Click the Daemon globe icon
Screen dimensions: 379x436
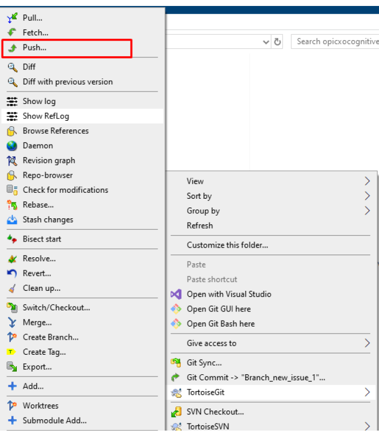[x=12, y=146]
